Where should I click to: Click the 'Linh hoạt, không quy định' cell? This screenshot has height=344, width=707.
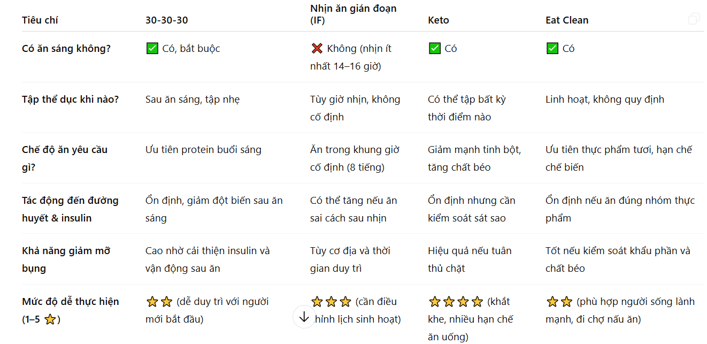[x=605, y=100]
